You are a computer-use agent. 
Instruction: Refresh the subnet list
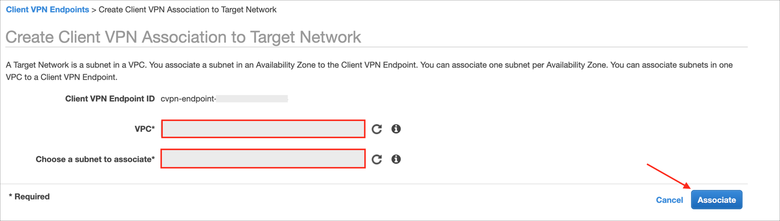click(x=376, y=159)
